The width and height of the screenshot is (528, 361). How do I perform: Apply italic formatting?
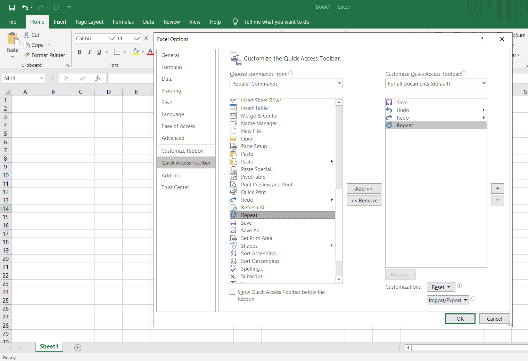[89, 51]
